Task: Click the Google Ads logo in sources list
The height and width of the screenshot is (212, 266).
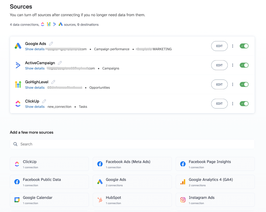Action: [18, 46]
